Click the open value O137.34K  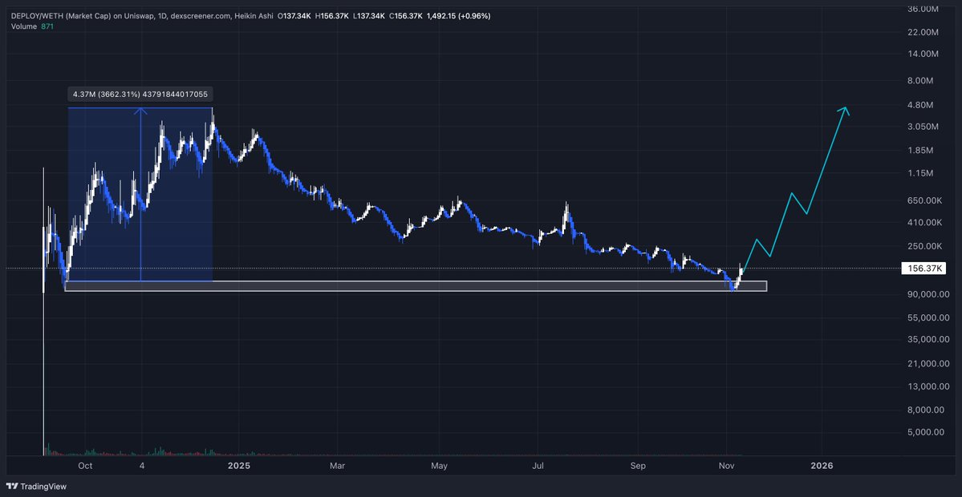[295, 16]
